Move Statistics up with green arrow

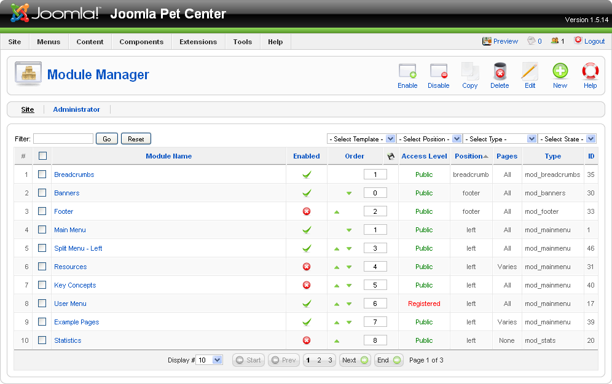pyautogui.click(x=337, y=341)
